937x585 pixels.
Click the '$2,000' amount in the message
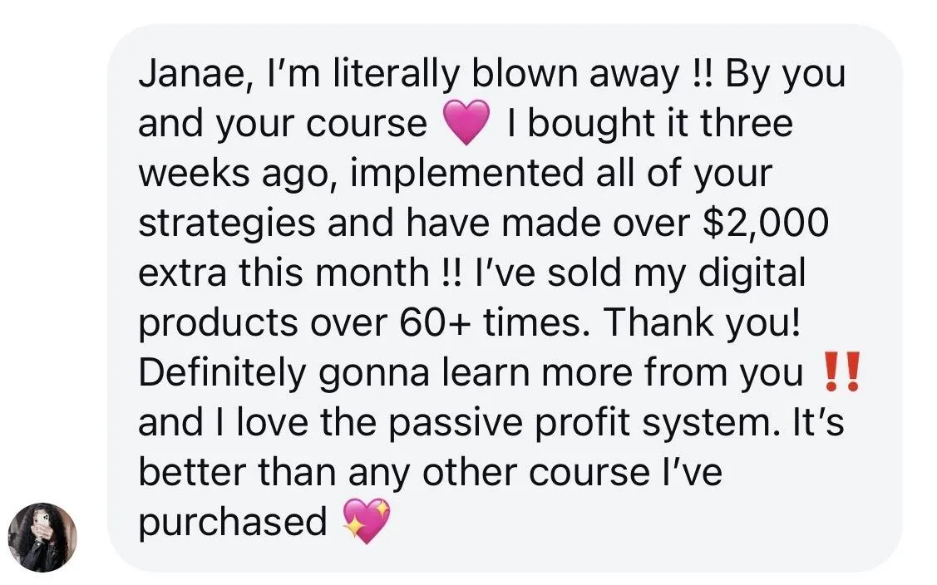click(x=766, y=223)
